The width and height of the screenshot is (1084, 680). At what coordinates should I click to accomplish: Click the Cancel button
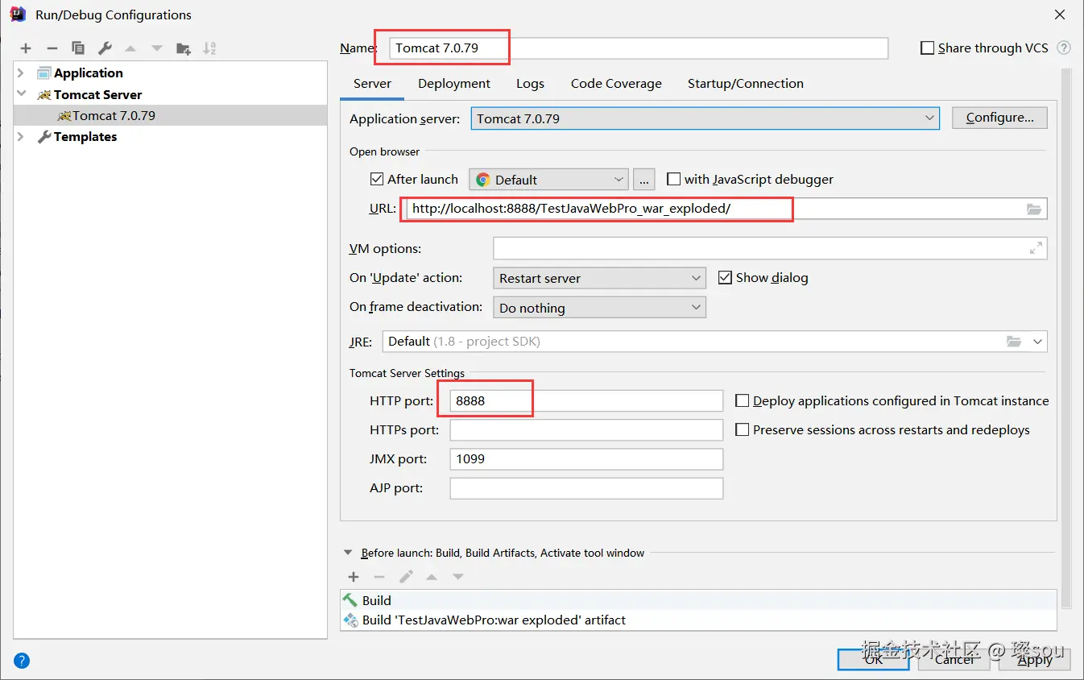955,659
